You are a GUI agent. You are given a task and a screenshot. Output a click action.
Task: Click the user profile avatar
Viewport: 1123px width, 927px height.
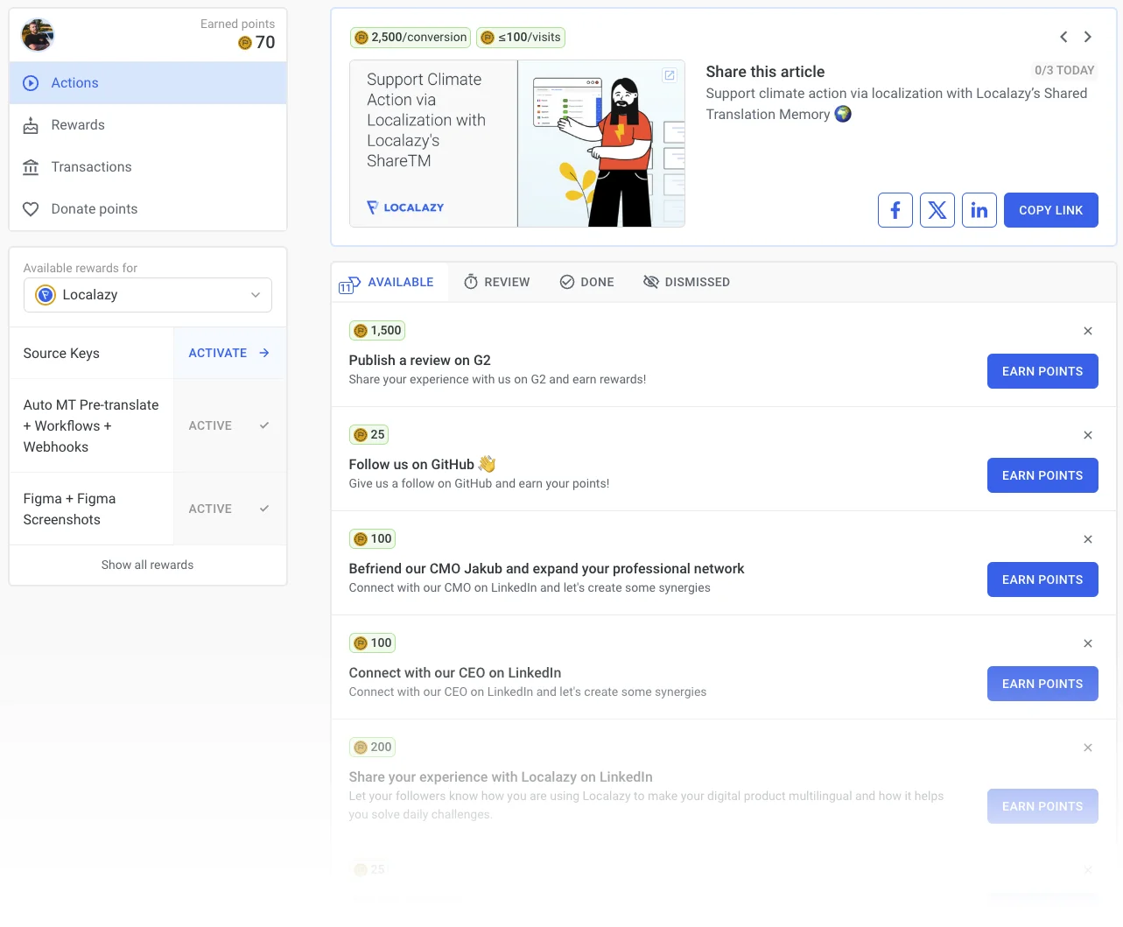tap(38, 35)
